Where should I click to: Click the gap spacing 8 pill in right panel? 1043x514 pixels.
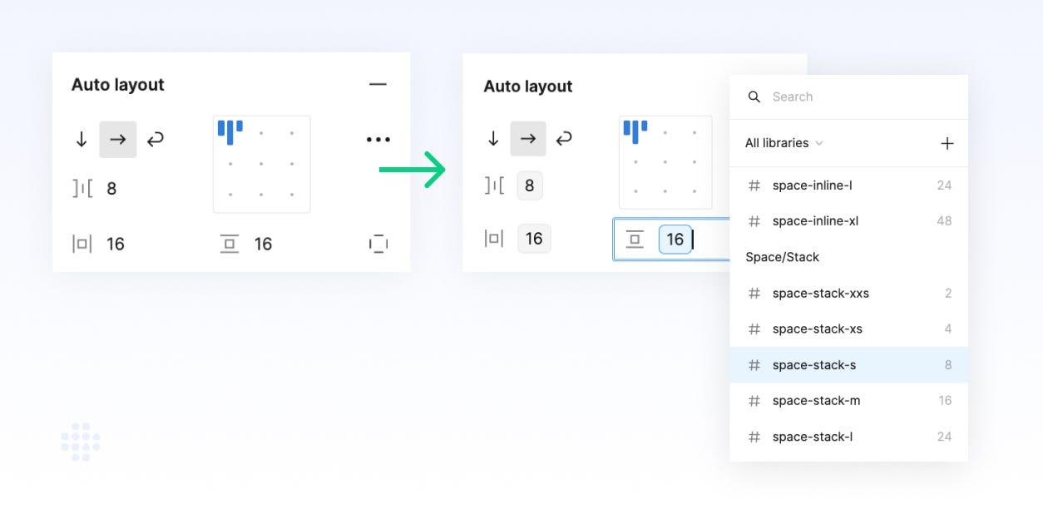pos(530,185)
